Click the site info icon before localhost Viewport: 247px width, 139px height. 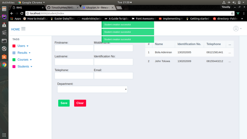(x=27, y=14)
